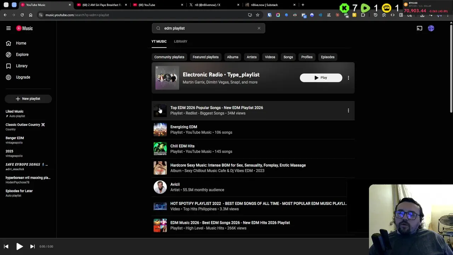
Task: Open Top EDM 2026 Popular Songs playlist
Action: pos(217,108)
